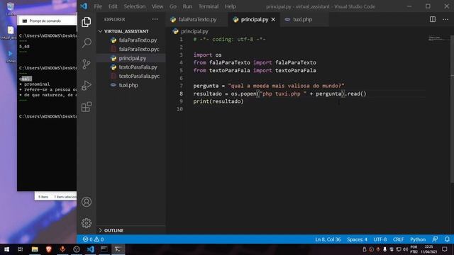Open Task View on the taskbar
Screen dimensions: 454x255
(x=21, y=249)
